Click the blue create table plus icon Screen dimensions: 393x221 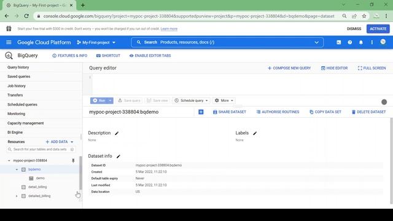[x=201, y=112]
